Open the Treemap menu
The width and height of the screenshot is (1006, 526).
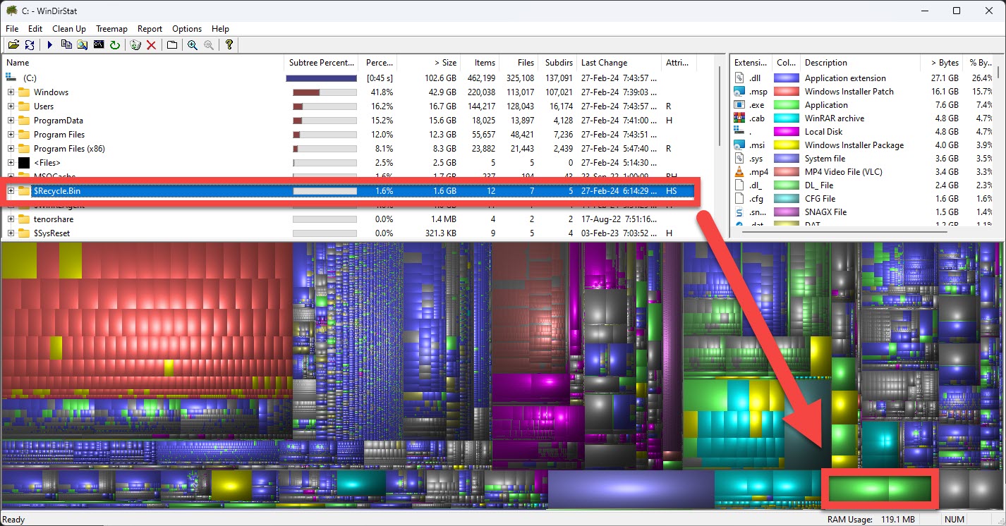coord(111,29)
